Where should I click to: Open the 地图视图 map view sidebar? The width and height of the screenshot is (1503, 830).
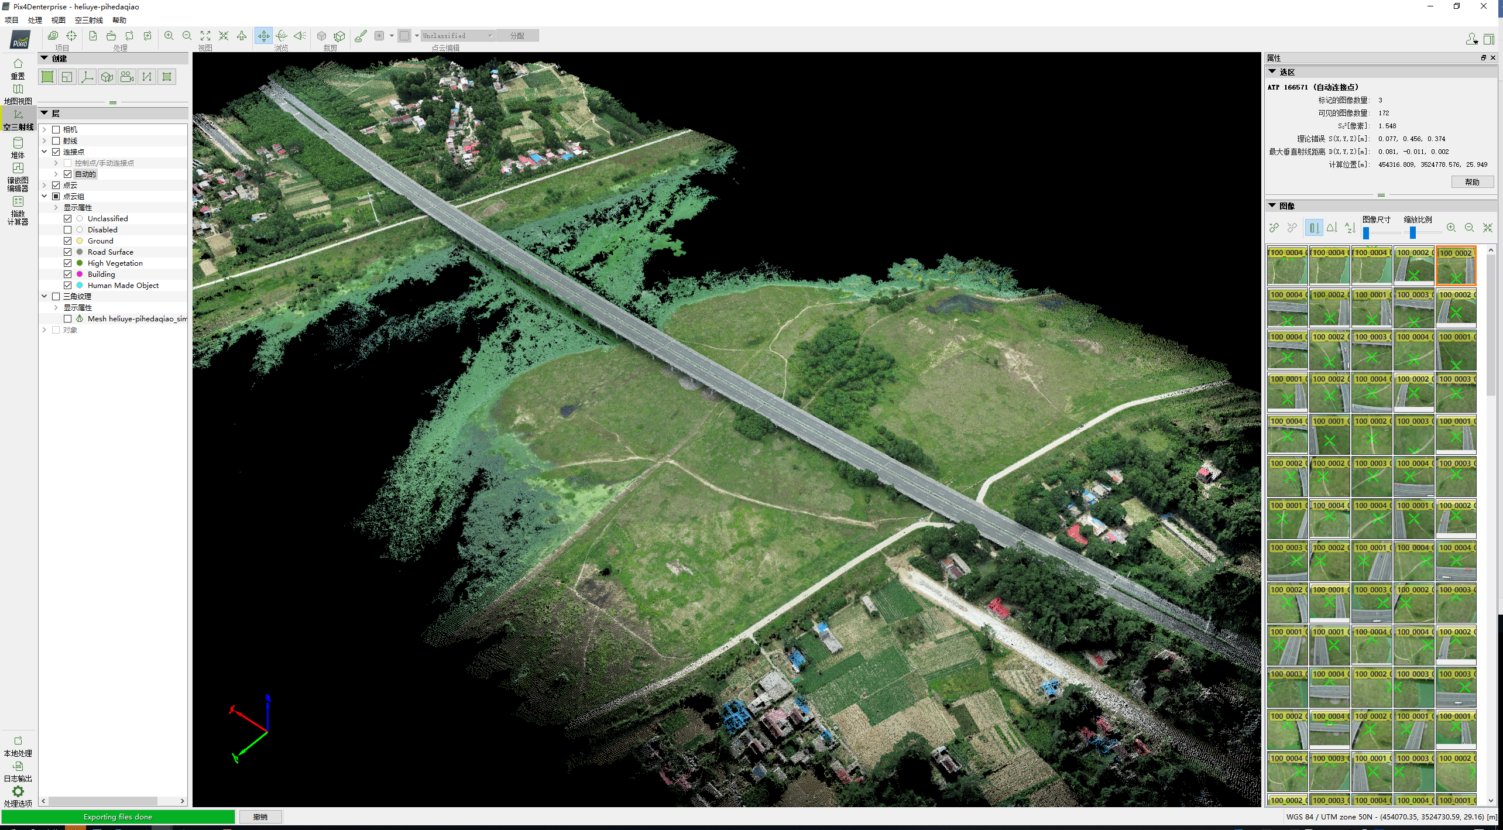pyautogui.click(x=18, y=93)
